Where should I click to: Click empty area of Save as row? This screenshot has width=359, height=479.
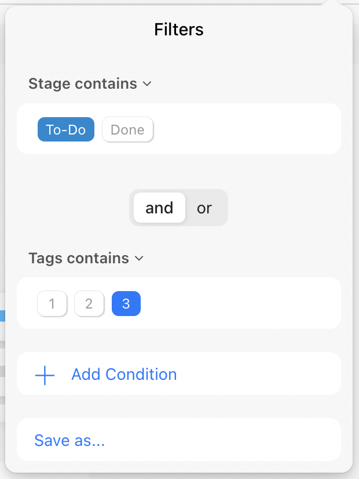[232, 440]
